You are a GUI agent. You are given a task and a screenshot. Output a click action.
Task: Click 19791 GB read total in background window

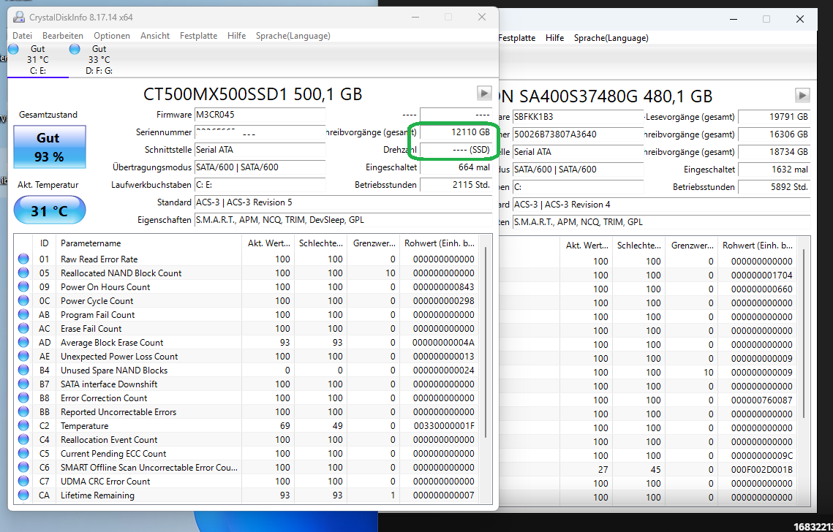click(774, 117)
